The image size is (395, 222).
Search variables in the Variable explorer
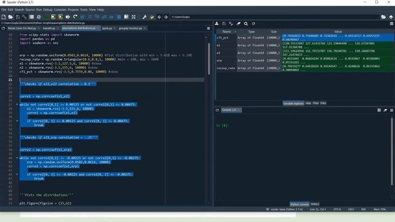pos(246,23)
